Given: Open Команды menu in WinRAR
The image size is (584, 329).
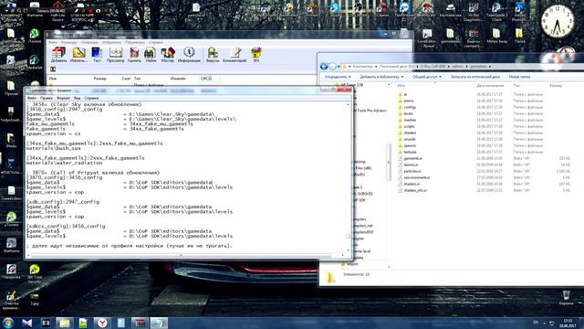Looking at the screenshot, I should [x=69, y=43].
